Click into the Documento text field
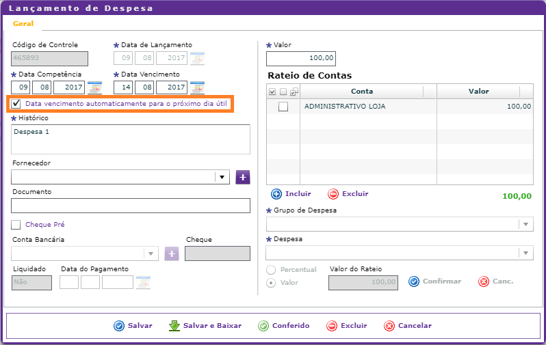This screenshot has width=546, height=345. (131, 206)
